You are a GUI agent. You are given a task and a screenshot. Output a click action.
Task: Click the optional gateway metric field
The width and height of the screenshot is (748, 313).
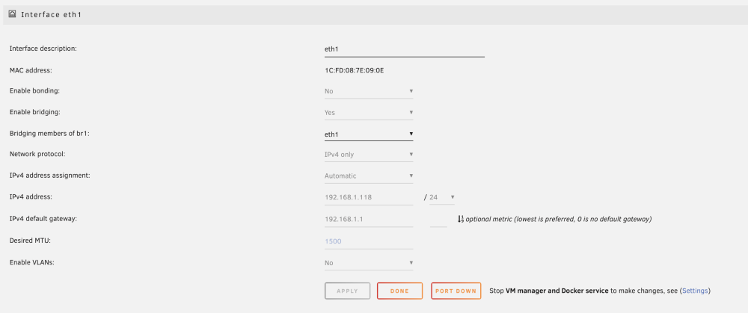(438, 219)
